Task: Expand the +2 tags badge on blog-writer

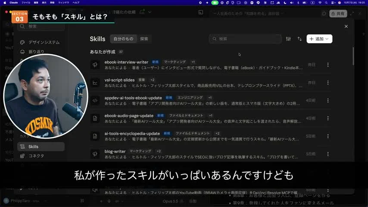Action: point(159,151)
